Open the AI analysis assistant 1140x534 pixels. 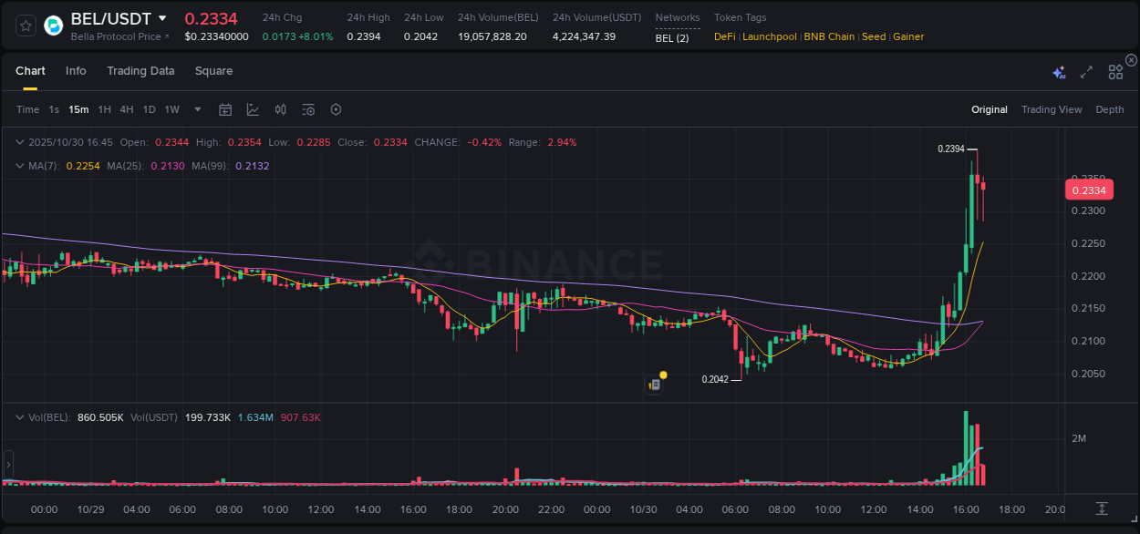tap(1058, 70)
